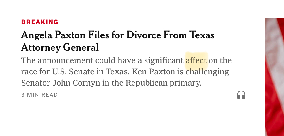The width and height of the screenshot is (284, 136).
Task: Click the "3 MIN READ" label
Action: (40, 95)
